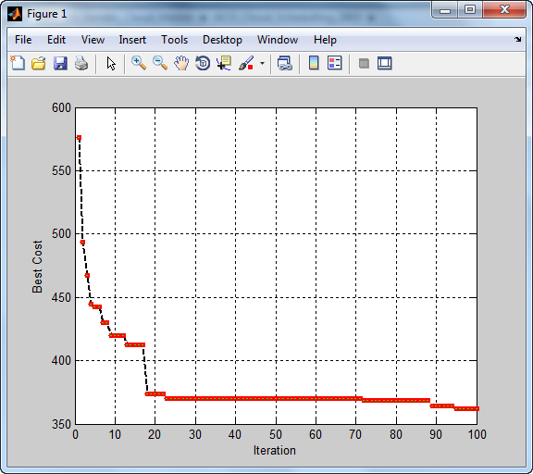
Task: Hide plot tools using the gray square icon
Action: (x=364, y=64)
